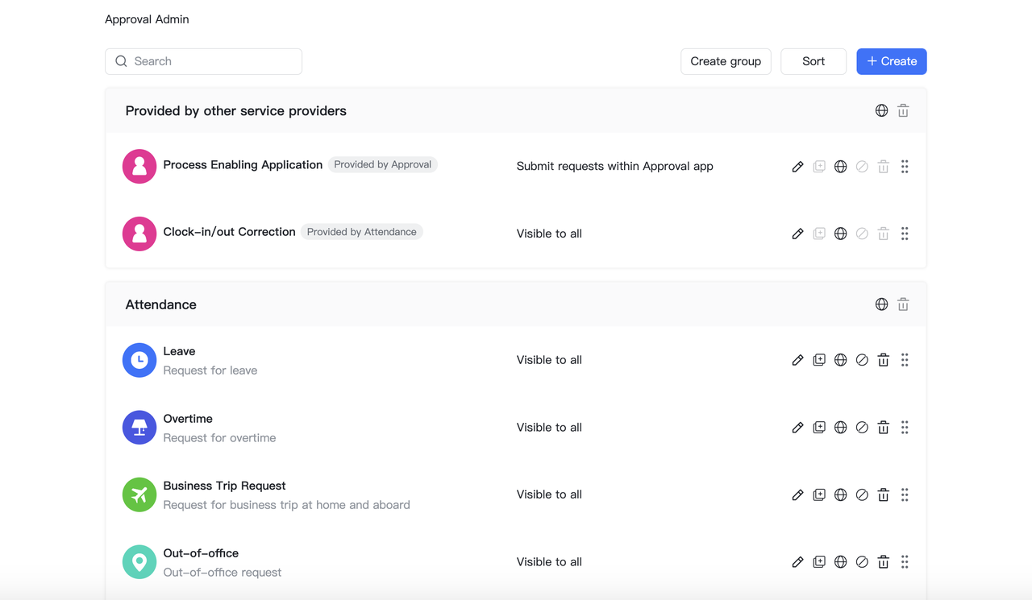
Task: Open globe visibility for Clock-in/out Correction
Action: coord(840,234)
